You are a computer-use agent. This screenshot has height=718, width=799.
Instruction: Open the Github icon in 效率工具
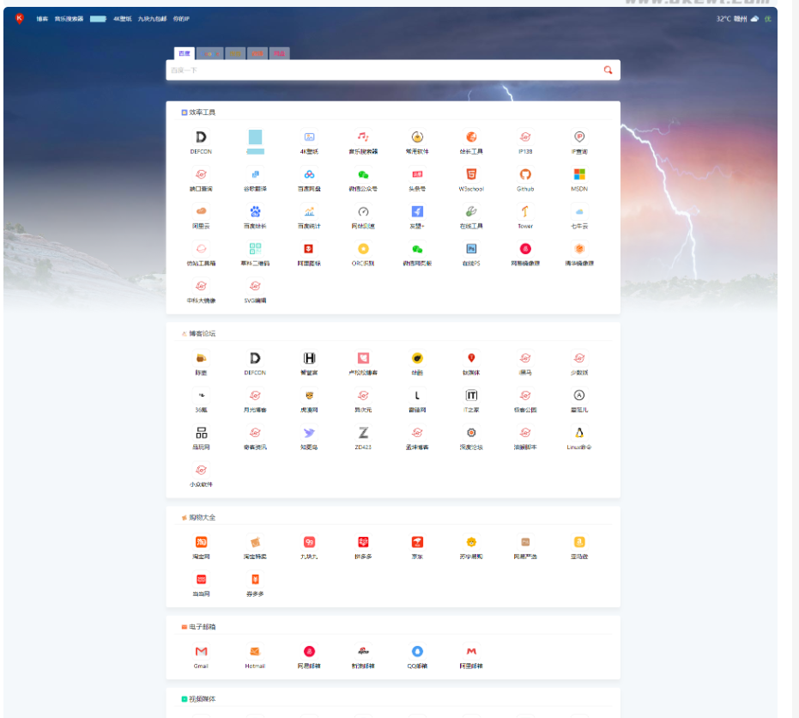tap(525, 174)
